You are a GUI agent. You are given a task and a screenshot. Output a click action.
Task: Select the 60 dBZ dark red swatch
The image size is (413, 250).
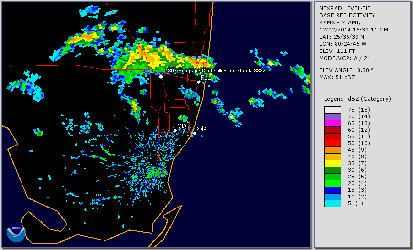[332, 130]
